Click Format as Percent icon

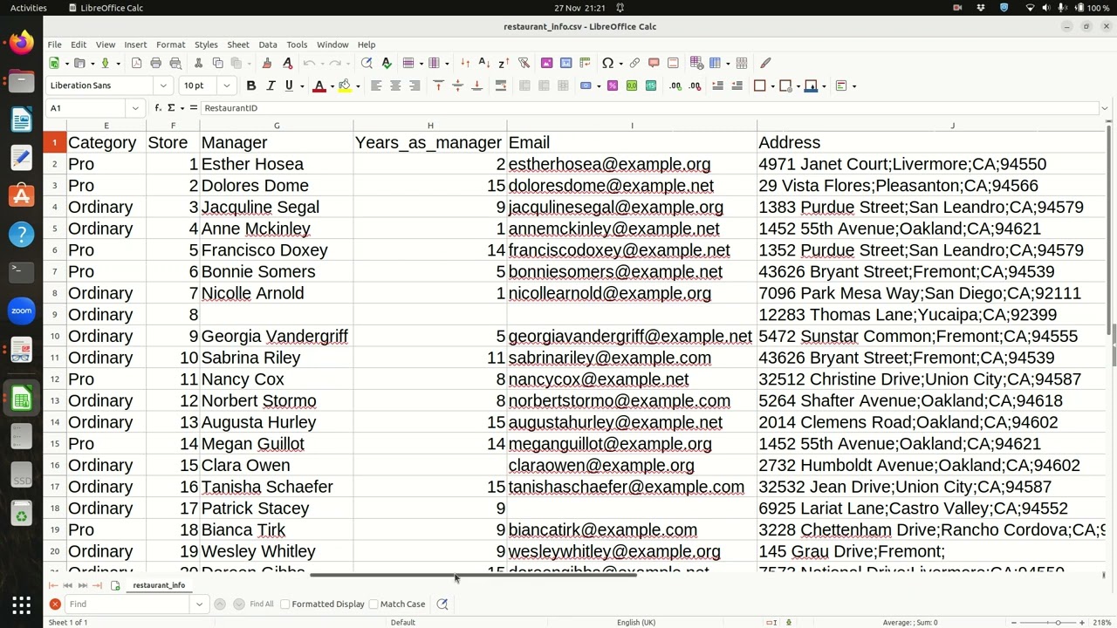point(613,85)
